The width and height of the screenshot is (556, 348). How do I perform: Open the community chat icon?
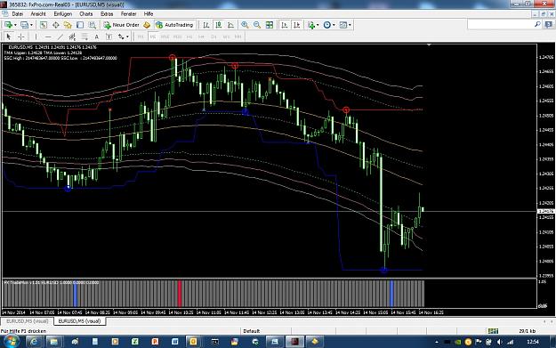[549, 24]
